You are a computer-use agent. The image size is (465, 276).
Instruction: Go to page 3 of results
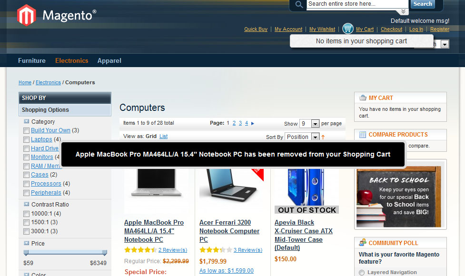240,123
